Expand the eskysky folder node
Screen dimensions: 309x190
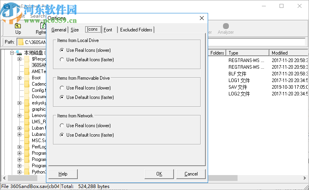19,103
